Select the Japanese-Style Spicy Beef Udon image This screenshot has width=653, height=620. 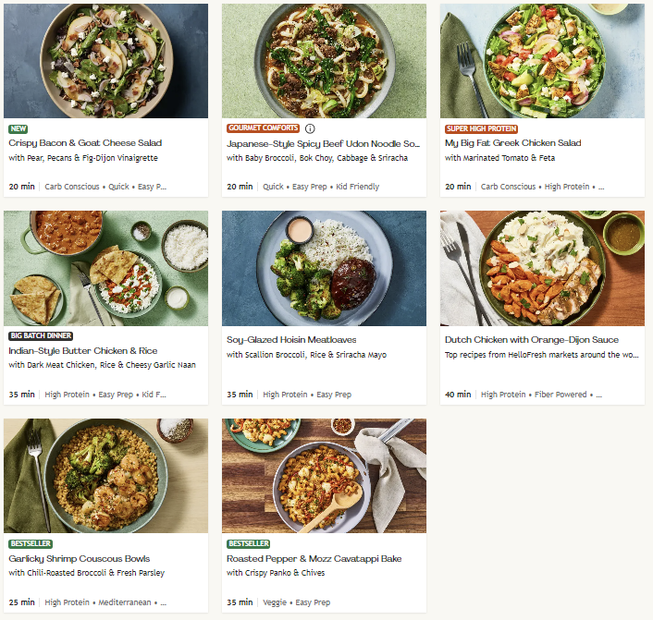coord(324,61)
